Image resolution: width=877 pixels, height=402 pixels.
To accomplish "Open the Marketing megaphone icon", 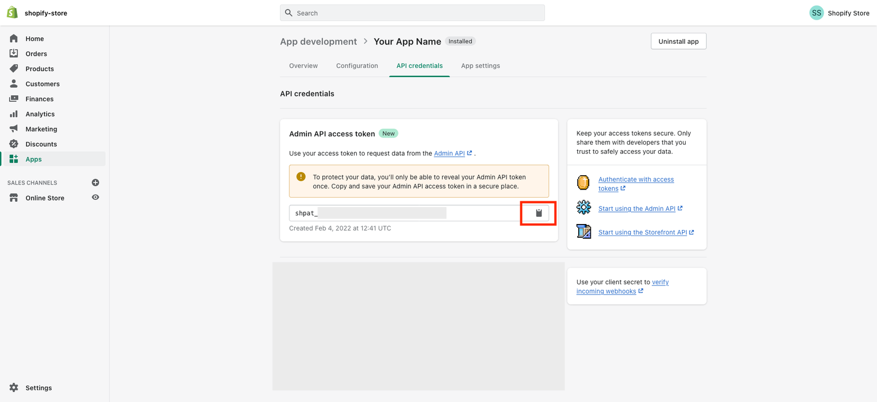I will (x=14, y=129).
